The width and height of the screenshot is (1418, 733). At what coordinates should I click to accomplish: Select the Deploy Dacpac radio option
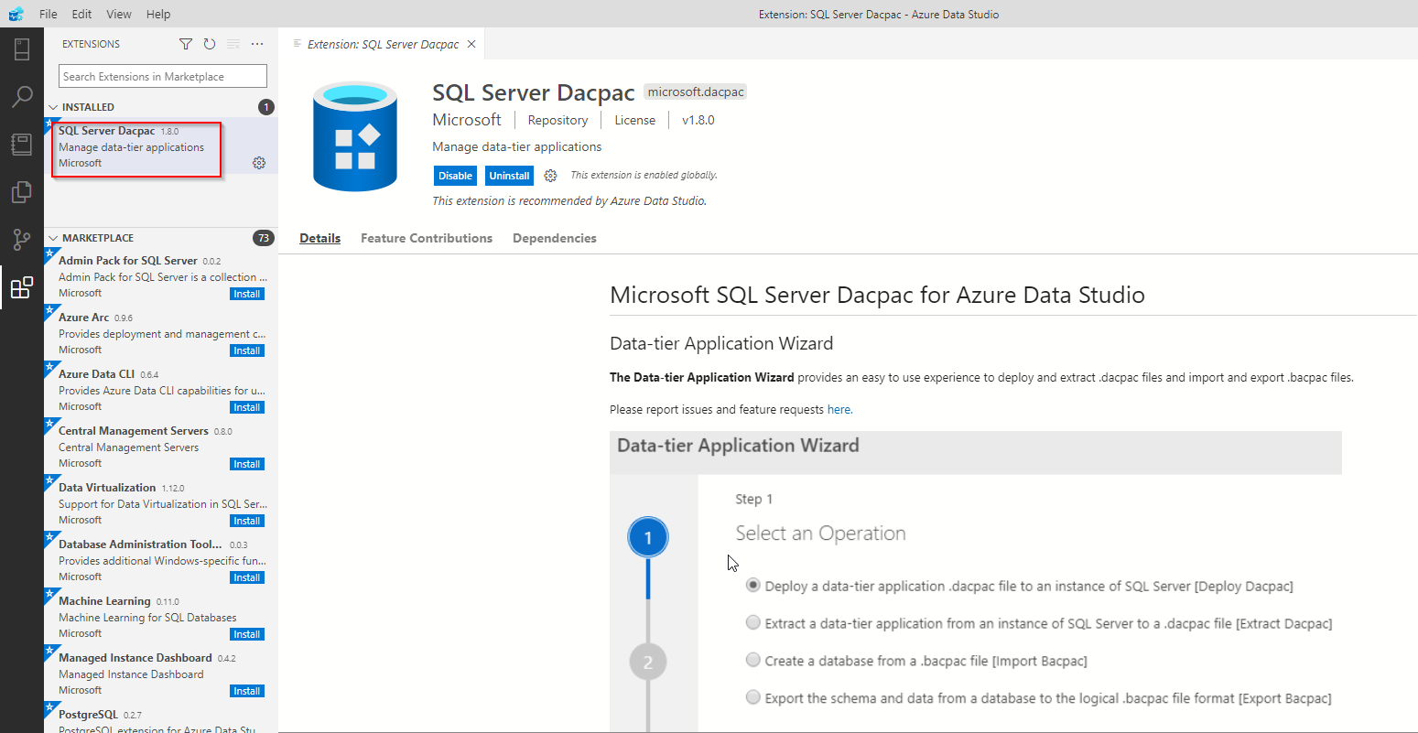tap(752, 585)
